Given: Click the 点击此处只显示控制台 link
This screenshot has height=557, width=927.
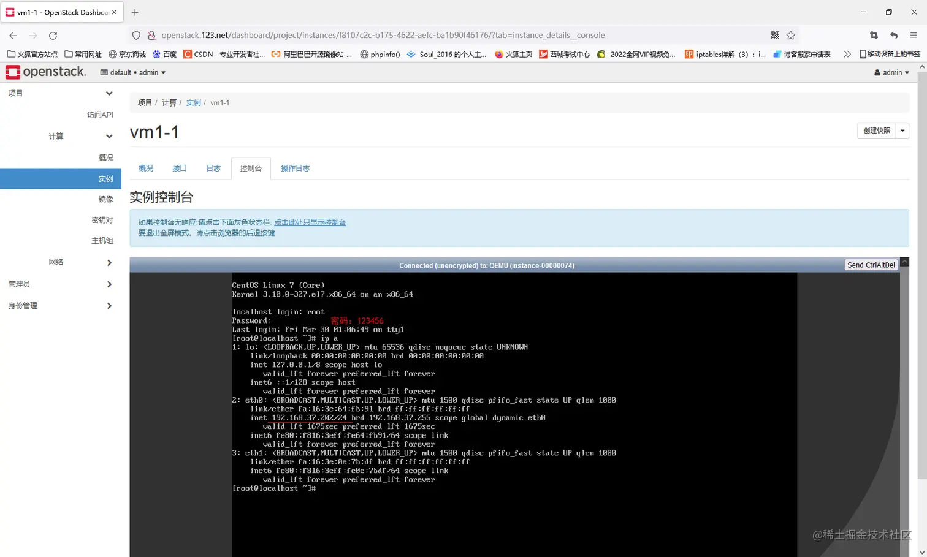Looking at the screenshot, I should click(310, 222).
